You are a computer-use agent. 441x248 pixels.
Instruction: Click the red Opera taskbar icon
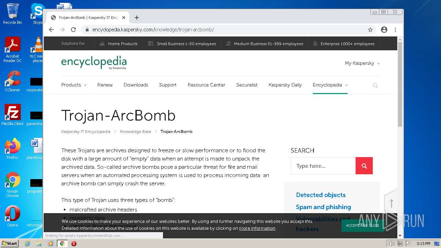(74, 244)
